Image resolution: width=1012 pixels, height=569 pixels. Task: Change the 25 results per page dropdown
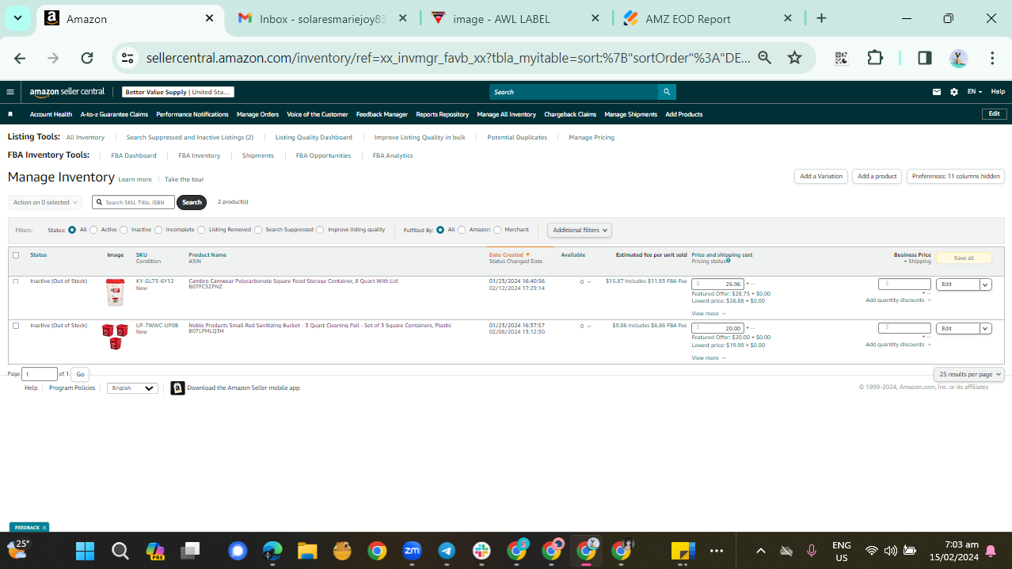pyautogui.click(x=969, y=374)
